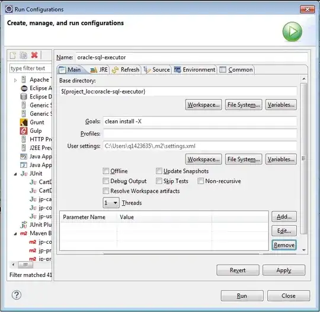320x312 pixels.
Task: Select the jp-us JUnit configuration
Action: tap(41, 216)
